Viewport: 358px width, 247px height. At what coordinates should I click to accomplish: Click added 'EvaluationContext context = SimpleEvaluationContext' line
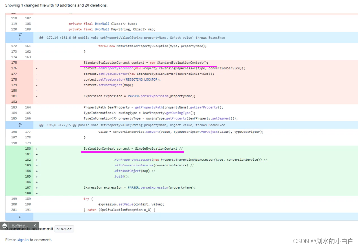(133, 149)
